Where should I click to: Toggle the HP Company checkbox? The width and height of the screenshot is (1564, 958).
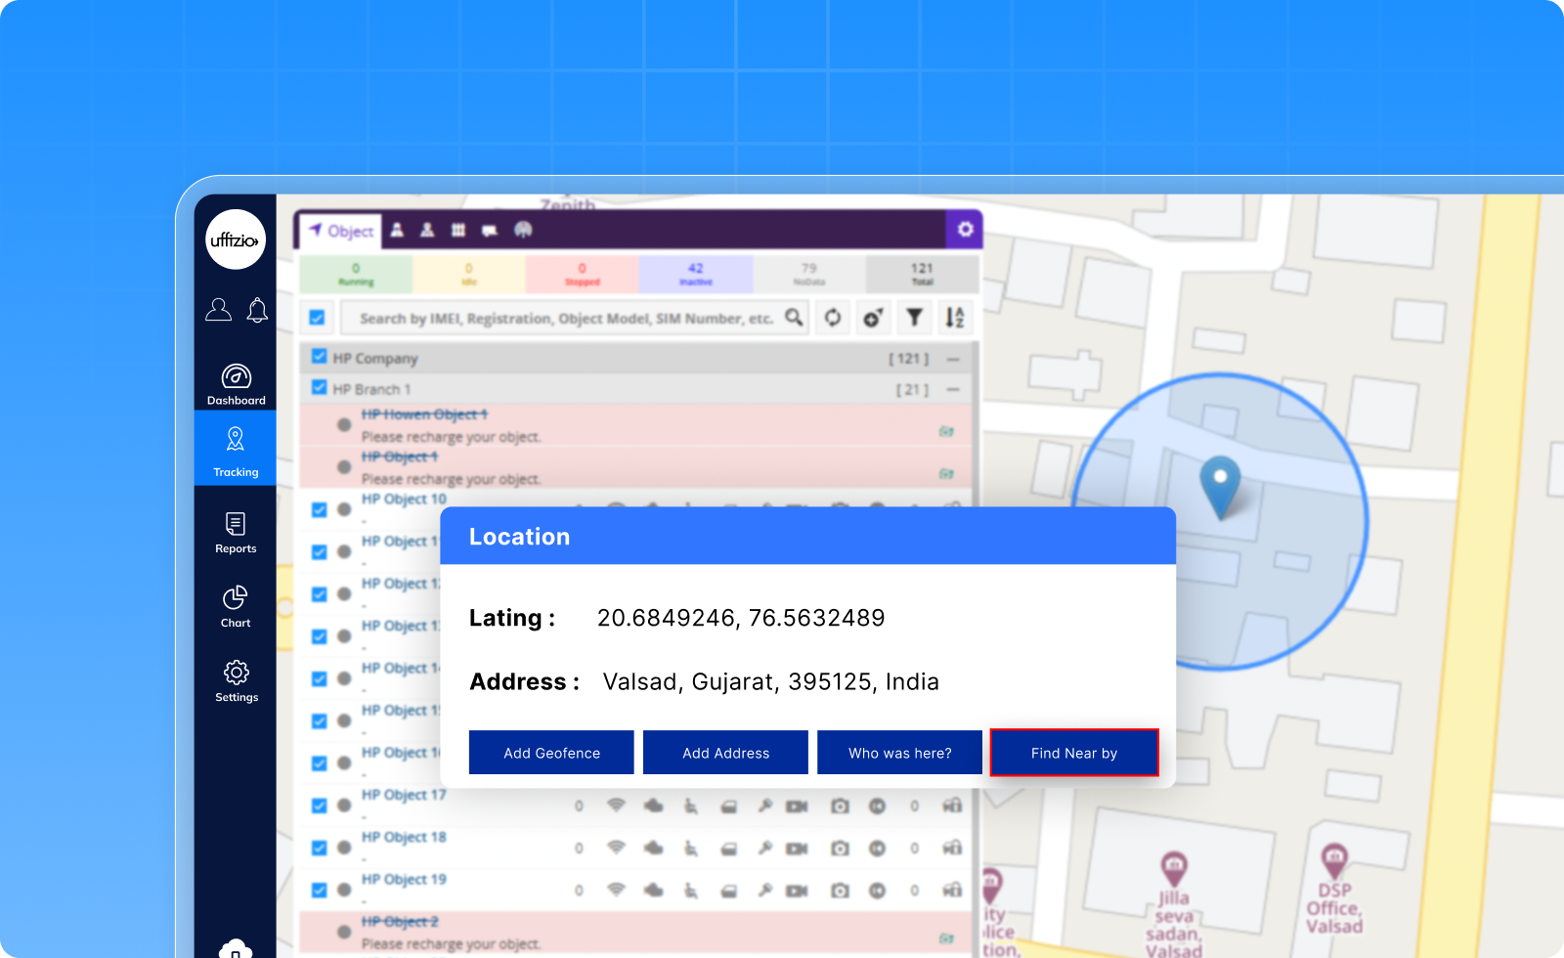click(x=319, y=357)
